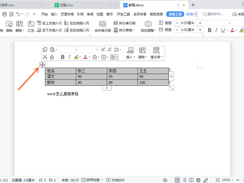
Task: Click the copy icon in floating toolbar
Action: pos(45,50)
